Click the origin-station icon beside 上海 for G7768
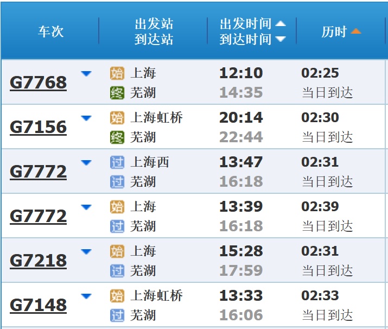 click(x=117, y=73)
